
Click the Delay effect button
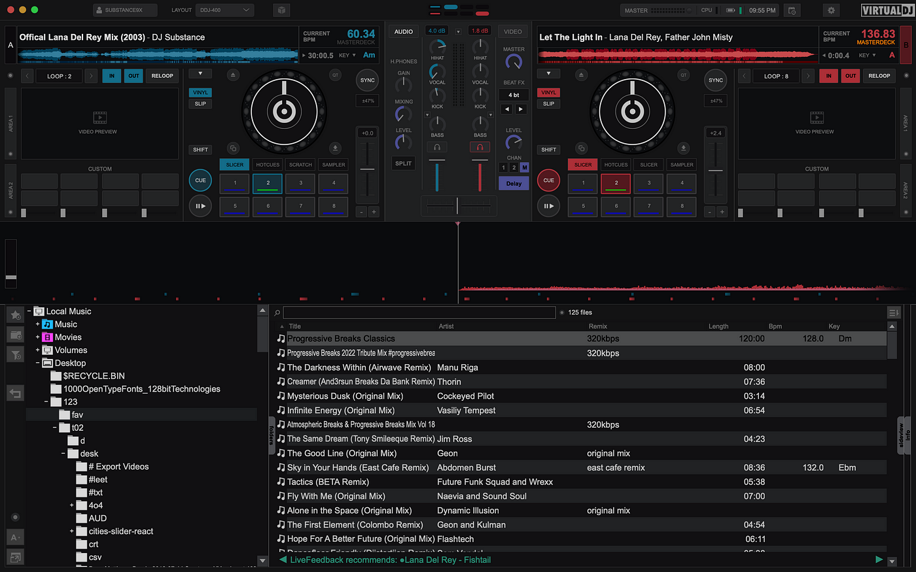coord(514,184)
